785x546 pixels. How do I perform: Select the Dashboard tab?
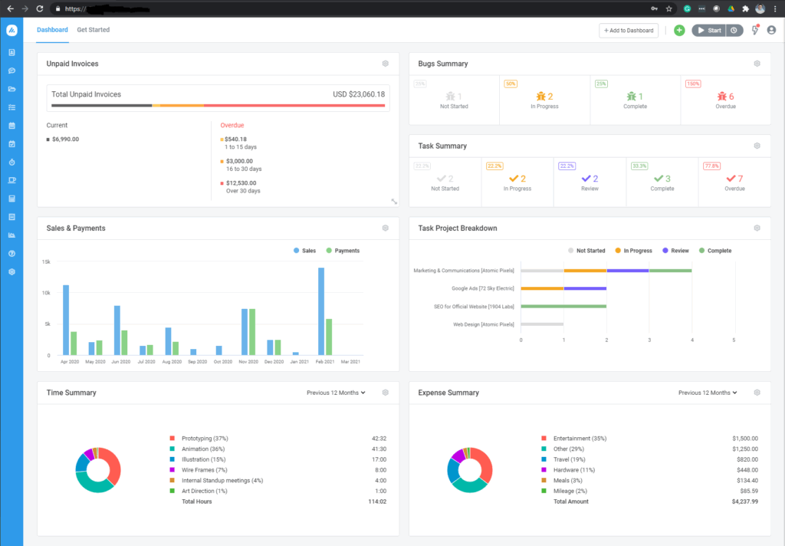52,30
